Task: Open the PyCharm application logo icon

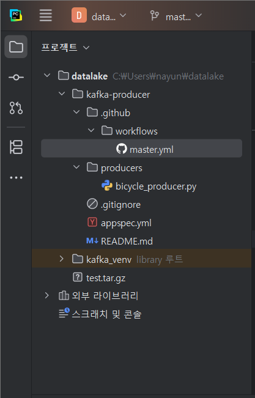Action: pos(16,15)
